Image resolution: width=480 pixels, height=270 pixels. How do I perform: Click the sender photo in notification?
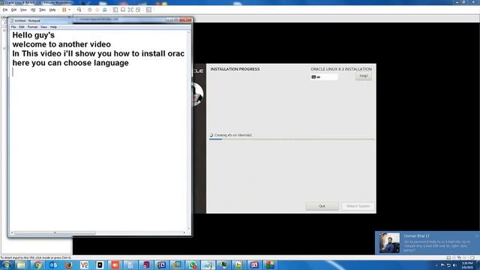(389, 243)
